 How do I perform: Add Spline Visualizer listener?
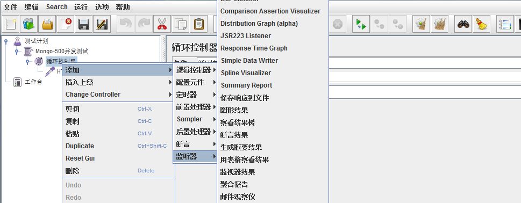(x=273, y=73)
